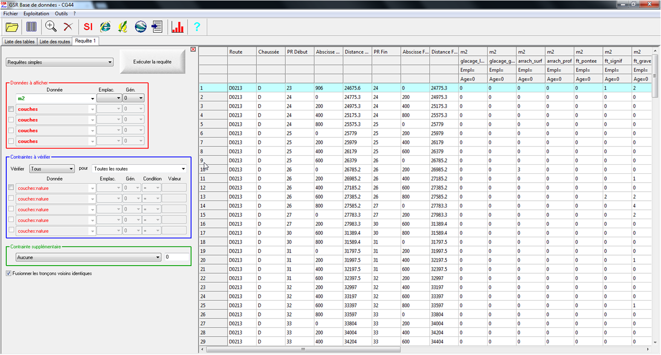661x355 pixels.
Task: Switch to the Liste des routes tab
Action: click(54, 42)
